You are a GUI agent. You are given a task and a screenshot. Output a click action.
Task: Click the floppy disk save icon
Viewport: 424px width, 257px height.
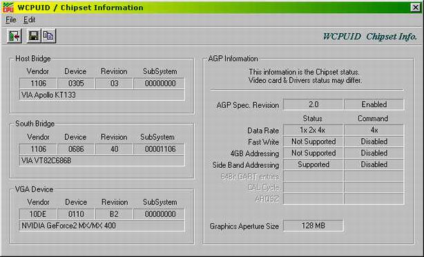click(34, 36)
